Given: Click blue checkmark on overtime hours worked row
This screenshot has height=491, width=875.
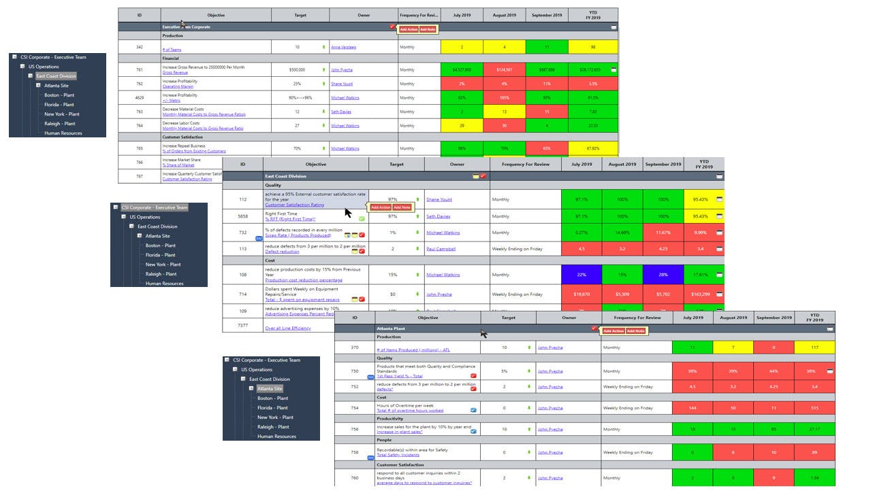Looking at the screenshot, I should (473, 410).
